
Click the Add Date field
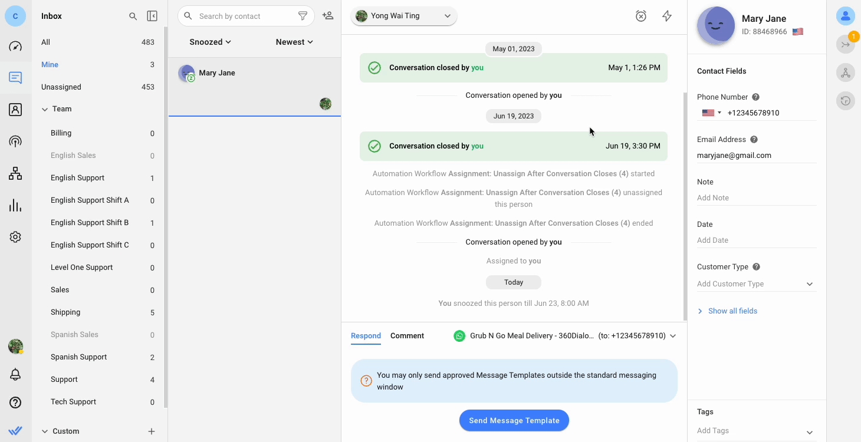pyautogui.click(x=756, y=240)
